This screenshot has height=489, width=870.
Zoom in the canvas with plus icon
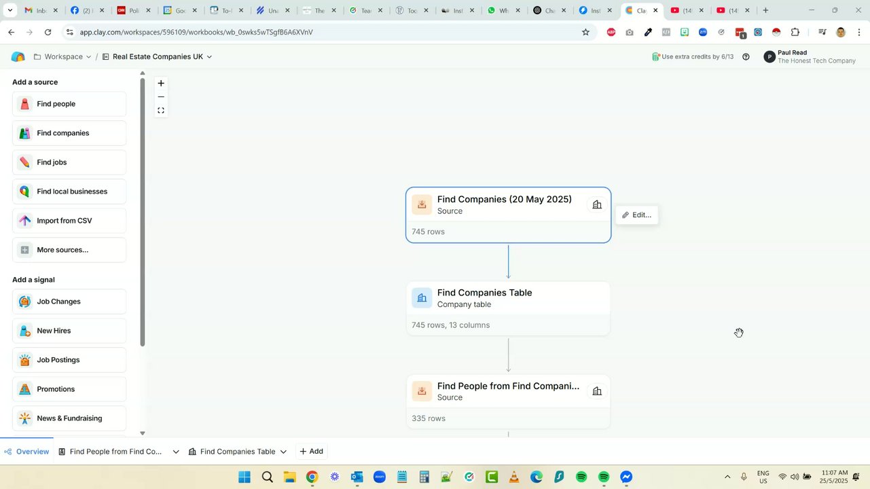pyautogui.click(x=161, y=83)
